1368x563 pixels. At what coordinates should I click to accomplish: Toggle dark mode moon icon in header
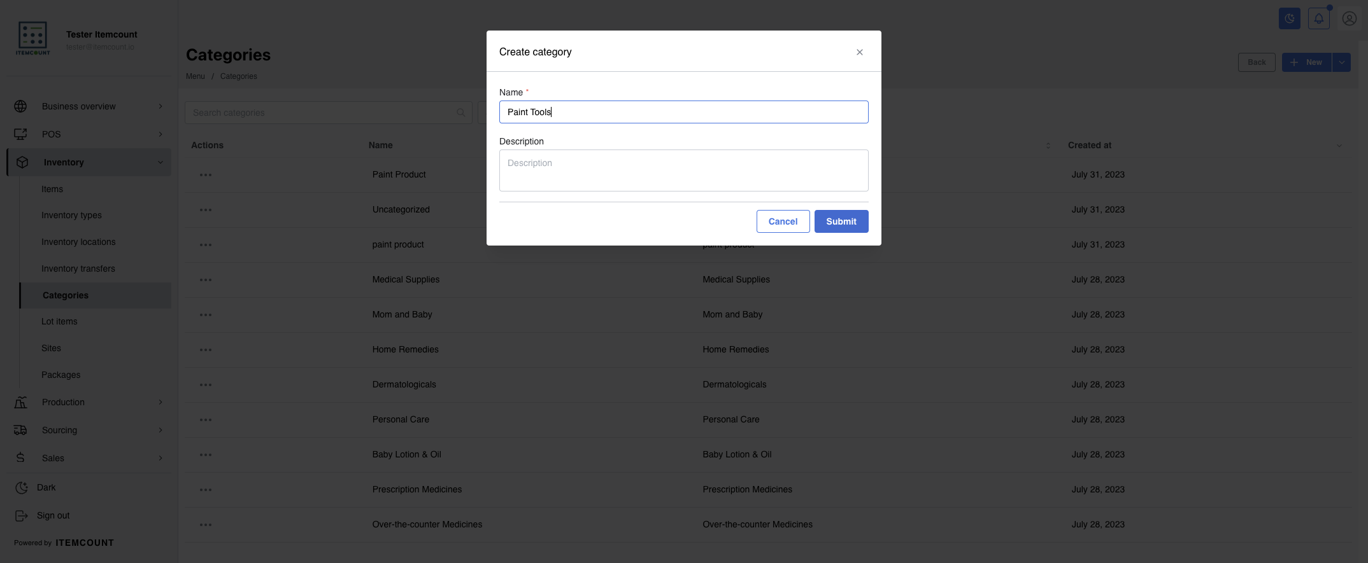coord(1290,18)
